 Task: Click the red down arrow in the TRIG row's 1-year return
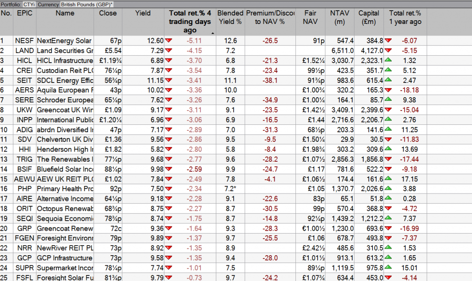click(388, 159)
